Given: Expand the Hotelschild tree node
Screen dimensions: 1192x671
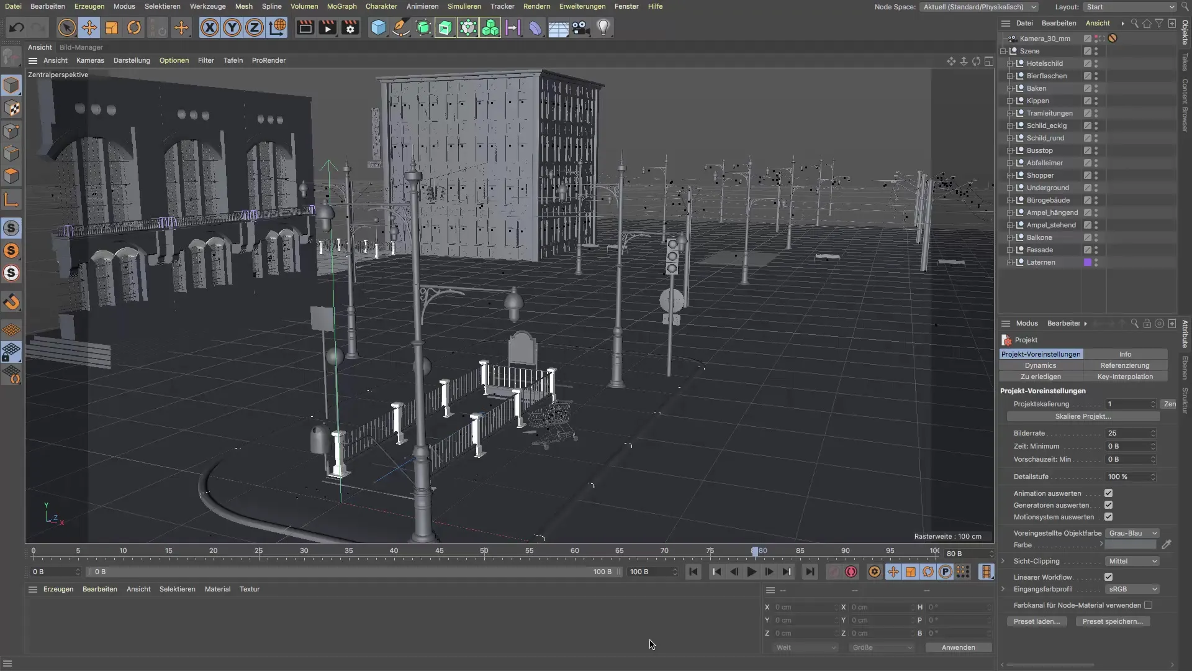Looking at the screenshot, I should click(1010, 63).
